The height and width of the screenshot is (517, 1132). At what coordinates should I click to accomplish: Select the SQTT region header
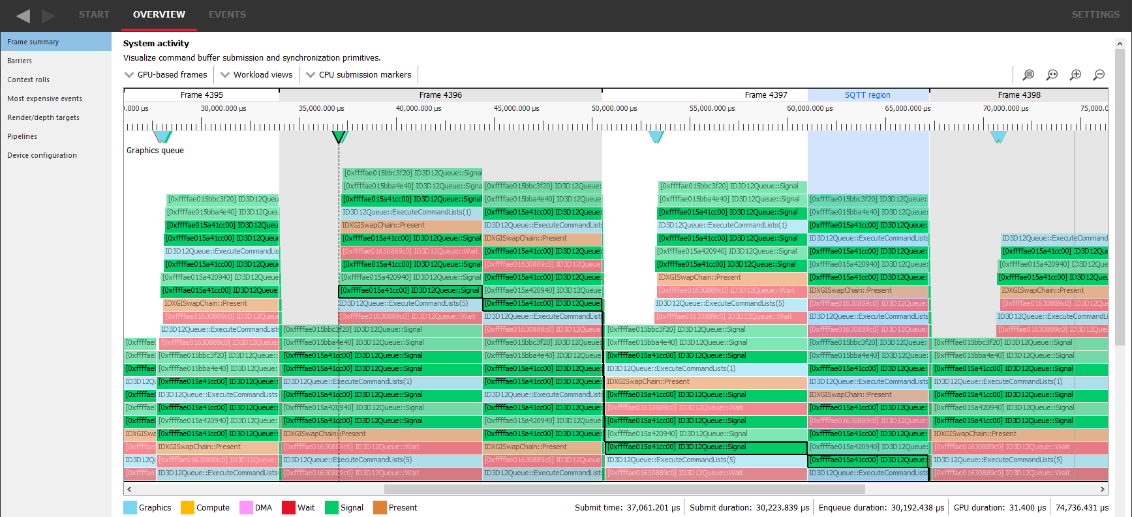[867, 95]
